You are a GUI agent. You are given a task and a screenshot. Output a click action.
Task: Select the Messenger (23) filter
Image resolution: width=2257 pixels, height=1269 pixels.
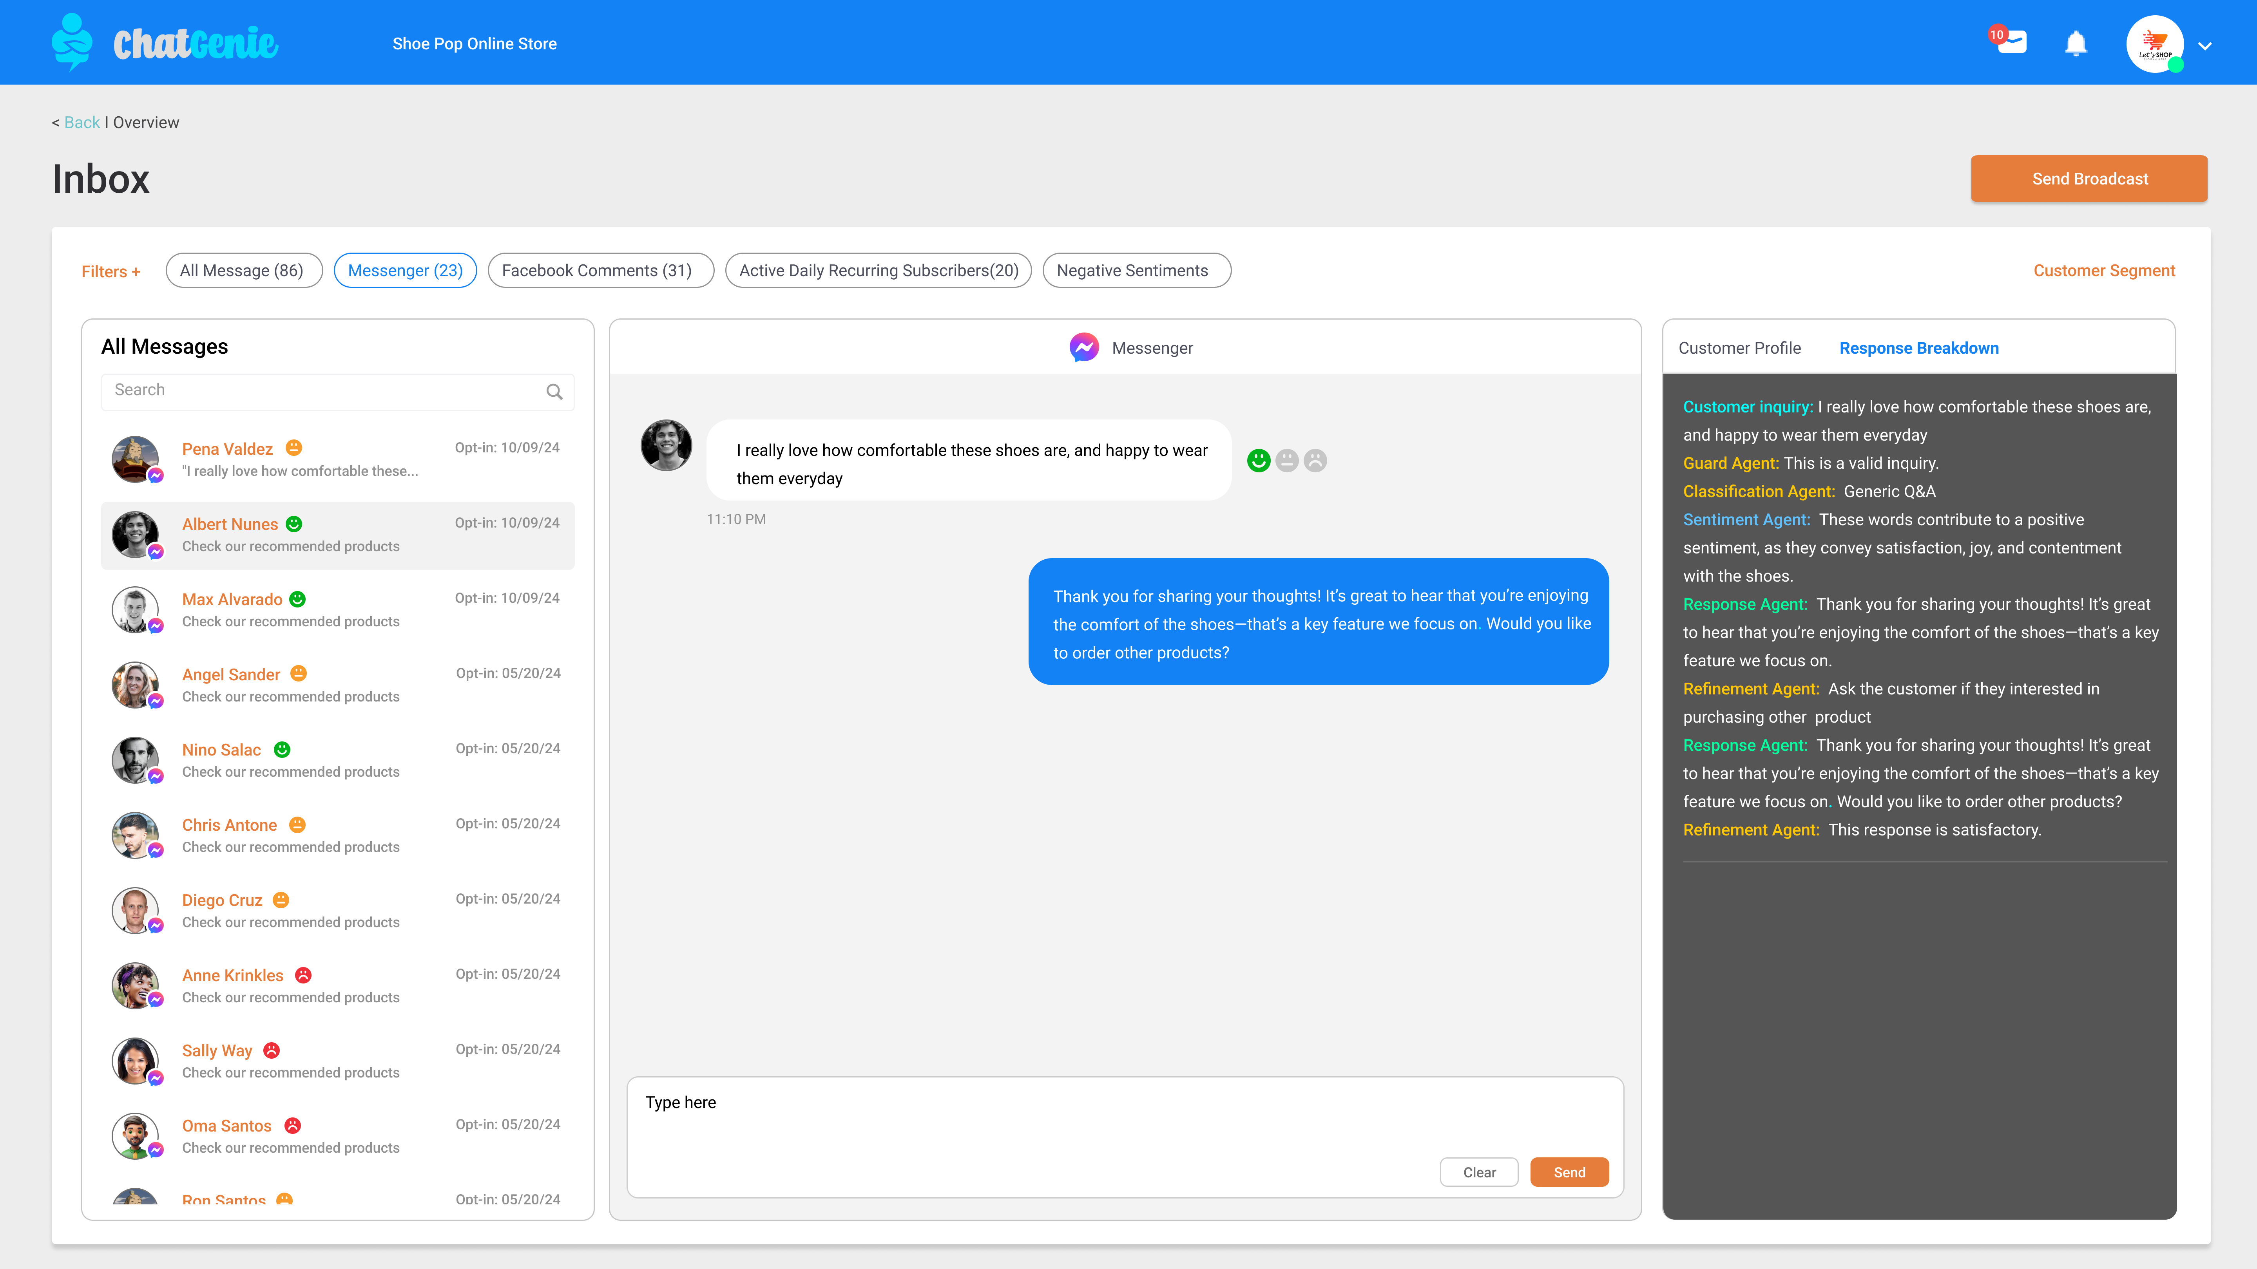tap(405, 271)
